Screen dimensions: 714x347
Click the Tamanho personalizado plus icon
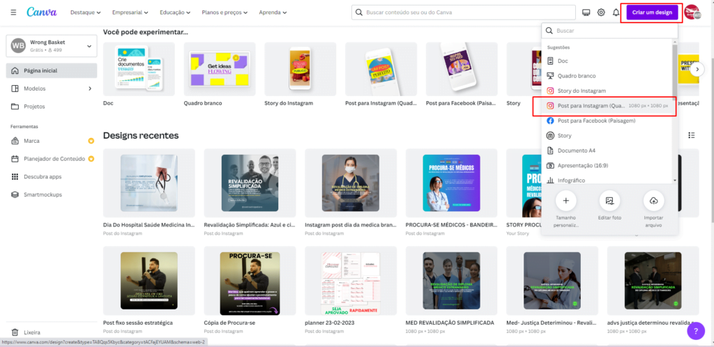[x=566, y=200]
